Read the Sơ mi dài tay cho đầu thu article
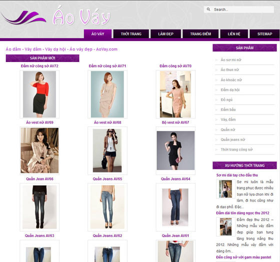Viewport: 280px width, 262px height. [x=237, y=175]
